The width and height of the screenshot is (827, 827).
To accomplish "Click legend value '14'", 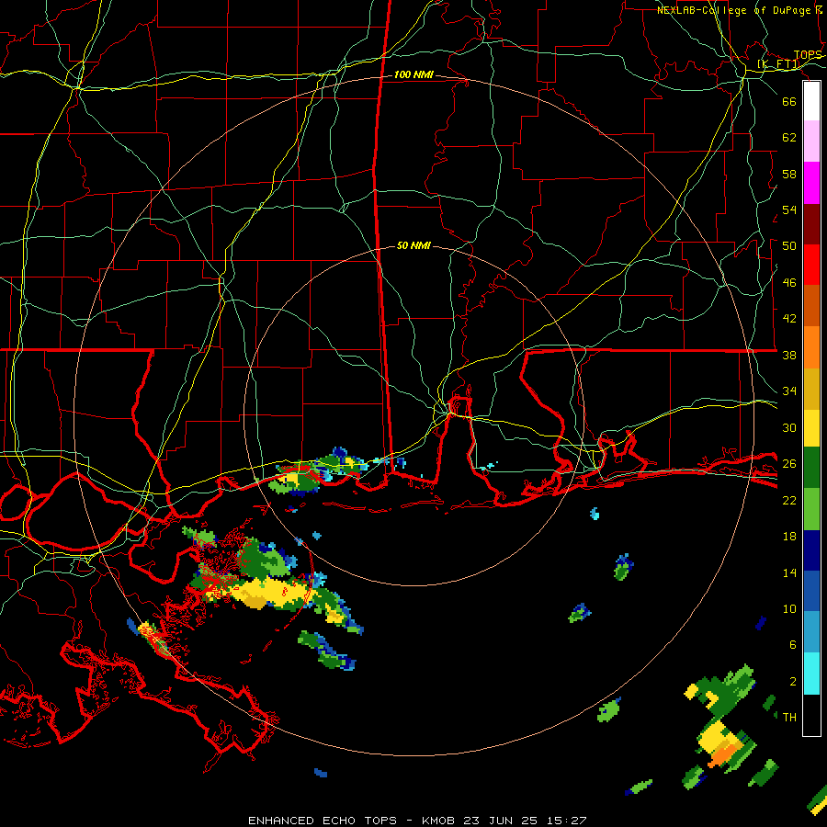I will [x=789, y=572].
